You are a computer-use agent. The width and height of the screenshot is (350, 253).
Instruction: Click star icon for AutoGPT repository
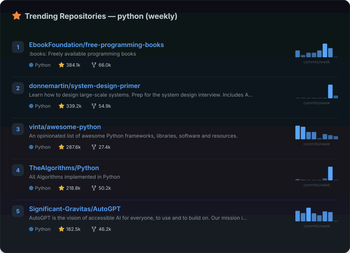[x=61, y=229]
